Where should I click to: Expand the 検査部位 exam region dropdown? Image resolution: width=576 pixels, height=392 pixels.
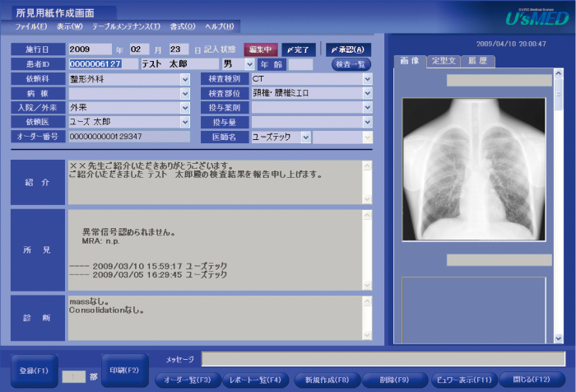pyautogui.click(x=367, y=93)
